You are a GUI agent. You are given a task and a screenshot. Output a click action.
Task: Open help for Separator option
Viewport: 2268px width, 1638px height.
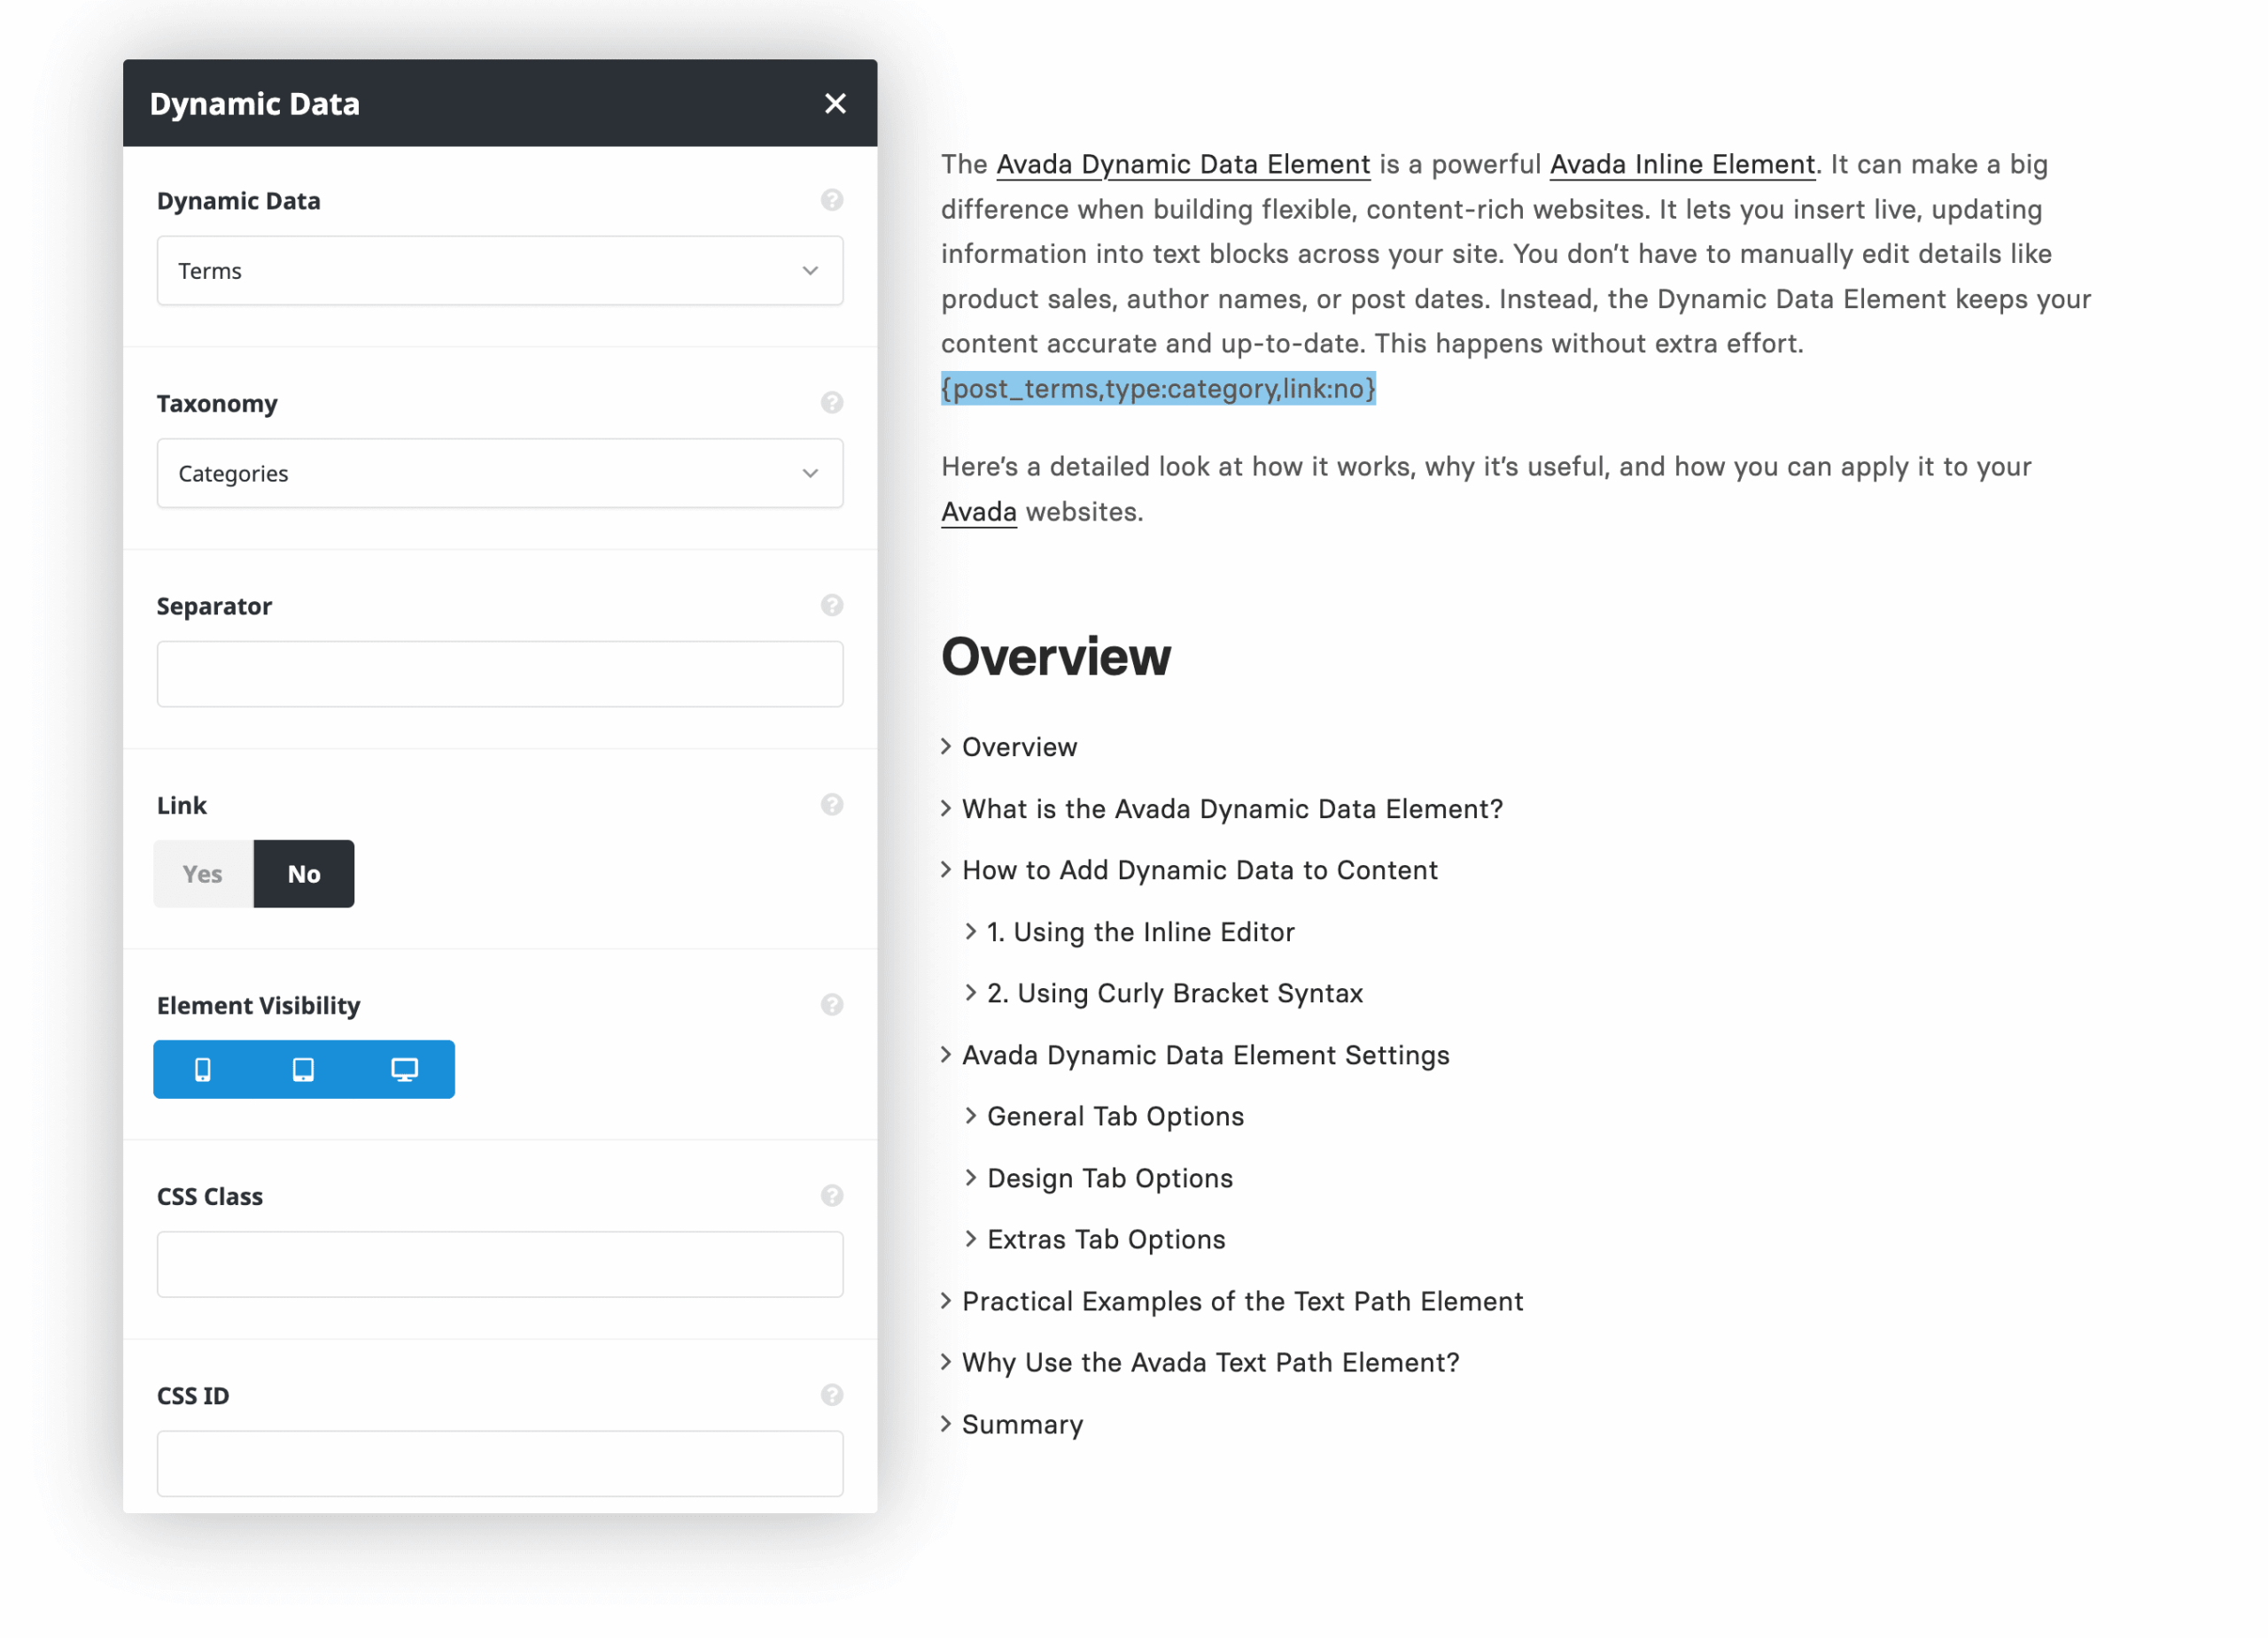click(x=832, y=606)
